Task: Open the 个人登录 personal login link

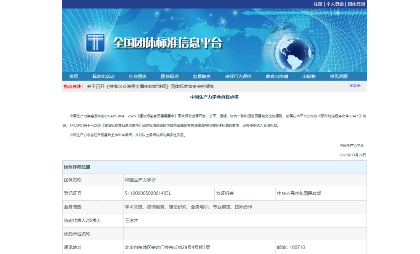Action: point(335,4)
